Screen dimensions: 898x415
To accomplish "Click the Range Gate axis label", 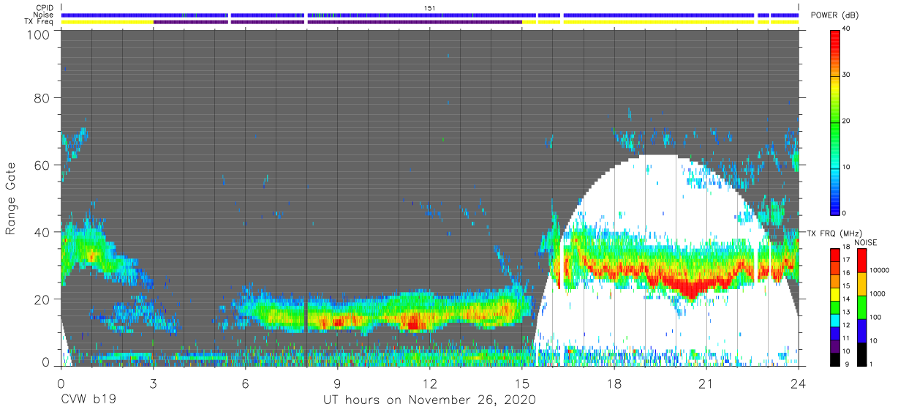I will pos(11,198).
